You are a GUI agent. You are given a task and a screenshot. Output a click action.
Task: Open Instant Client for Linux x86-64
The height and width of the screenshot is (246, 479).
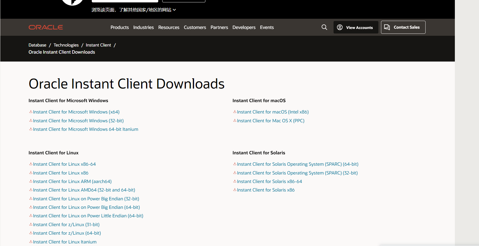click(64, 164)
